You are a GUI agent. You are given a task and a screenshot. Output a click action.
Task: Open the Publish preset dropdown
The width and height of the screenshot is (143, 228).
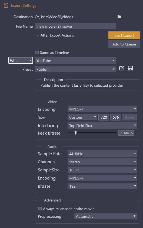coord(75,69)
